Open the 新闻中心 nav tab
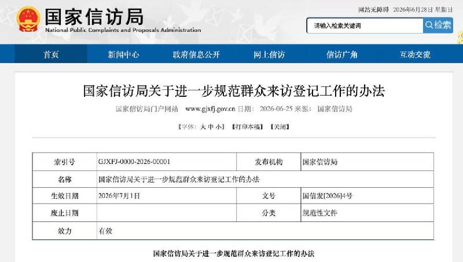The width and height of the screenshot is (463, 262). [x=123, y=54]
